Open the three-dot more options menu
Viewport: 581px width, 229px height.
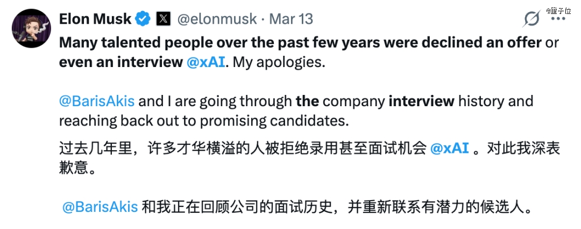point(558,19)
